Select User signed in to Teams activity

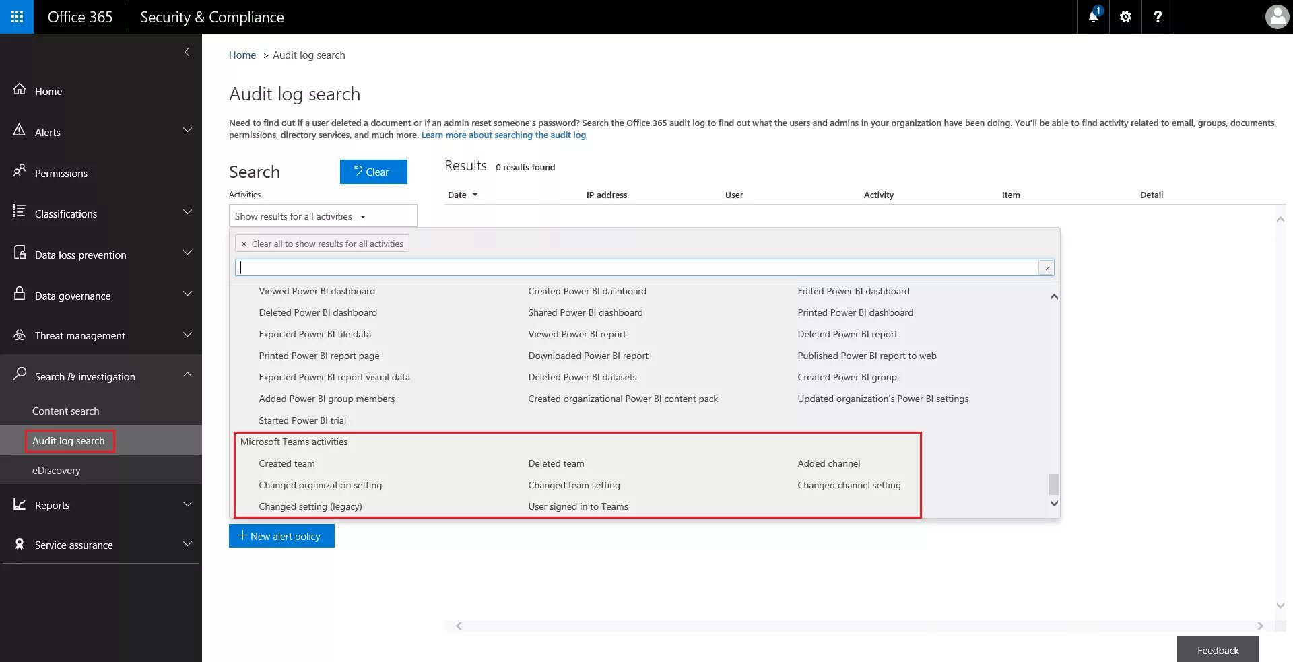[x=578, y=506]
